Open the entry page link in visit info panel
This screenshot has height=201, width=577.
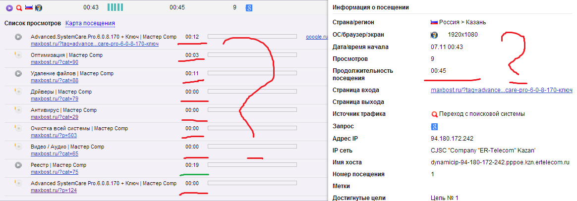point(502,90)
